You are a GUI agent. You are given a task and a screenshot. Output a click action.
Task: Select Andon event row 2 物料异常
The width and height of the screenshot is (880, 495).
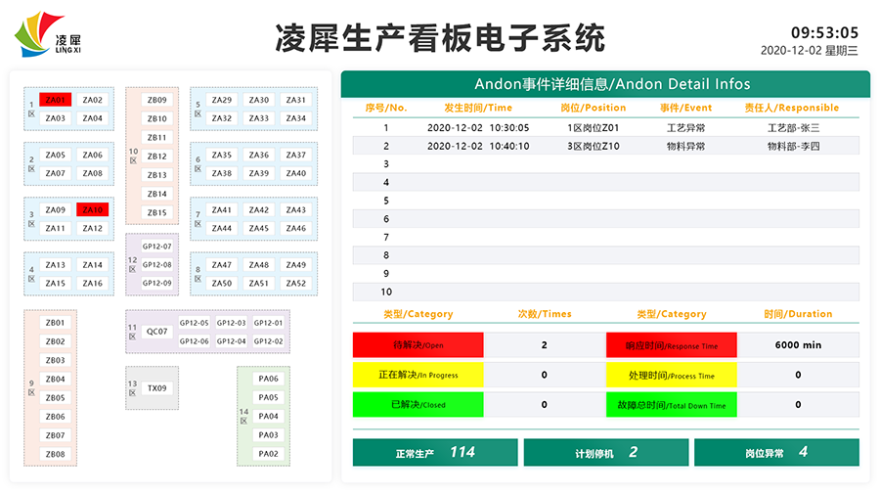(605, 146)
